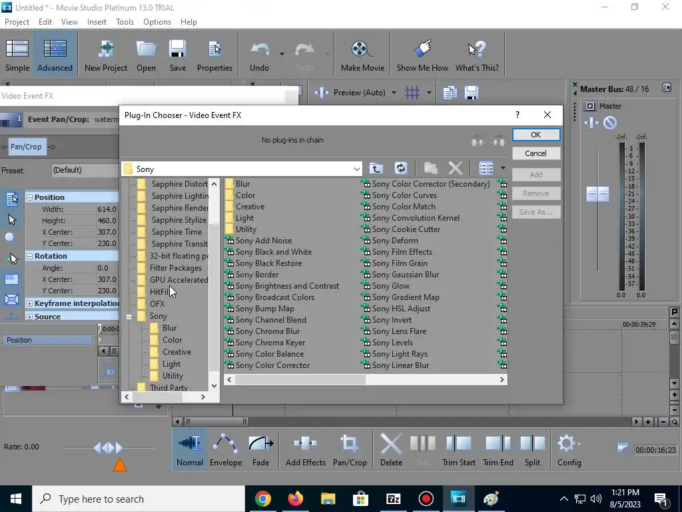Click the Trim Start tool
Viewport: 682px width, 512px height.
pyautogui.click(x=458, y=450)
